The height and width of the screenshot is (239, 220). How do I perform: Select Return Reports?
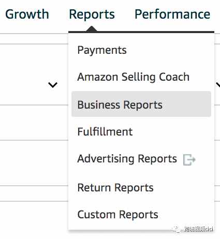coord(115,187)
